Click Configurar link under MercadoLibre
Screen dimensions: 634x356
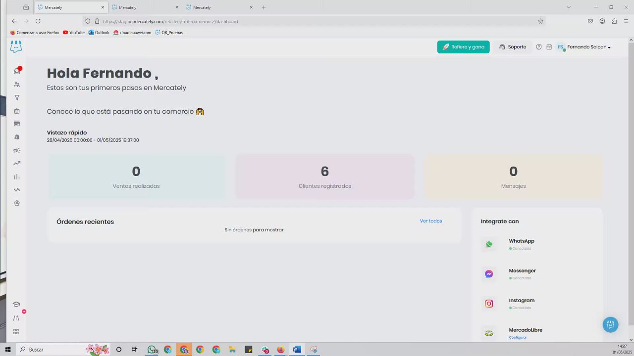[518, 337]
